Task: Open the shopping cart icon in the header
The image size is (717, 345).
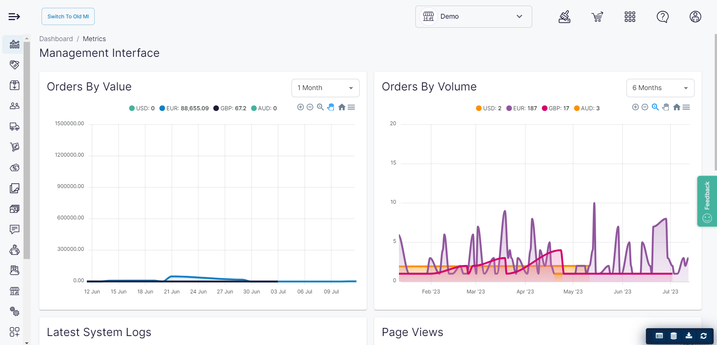Action: point(597,16)
